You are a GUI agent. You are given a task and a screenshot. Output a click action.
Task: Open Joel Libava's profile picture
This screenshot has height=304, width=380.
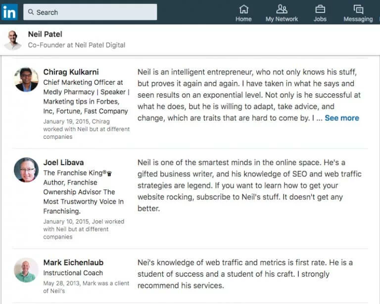click(26, 170)
